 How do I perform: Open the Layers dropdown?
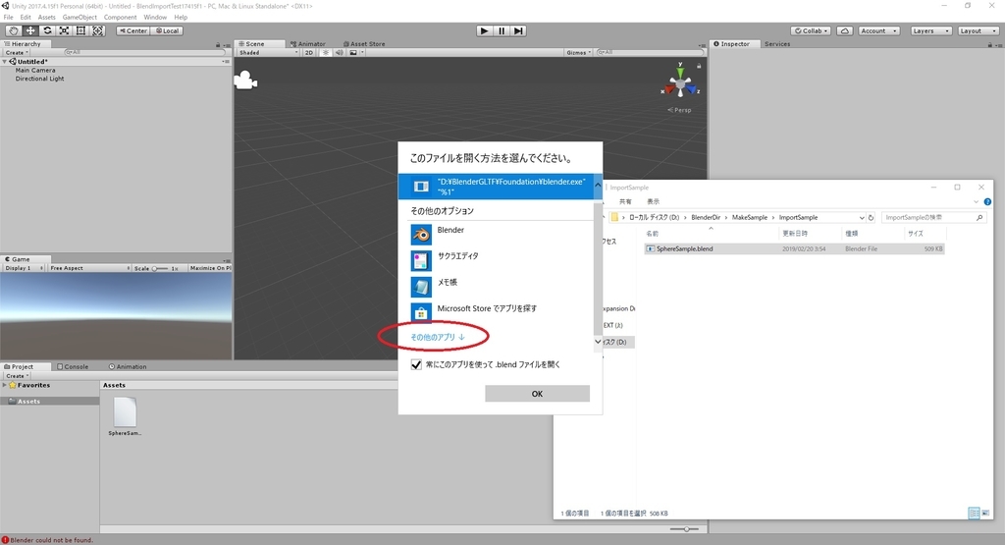coord(930,30)
